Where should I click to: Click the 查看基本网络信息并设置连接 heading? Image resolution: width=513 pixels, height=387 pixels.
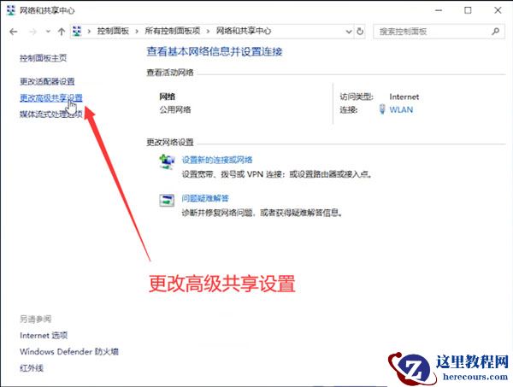215,51
